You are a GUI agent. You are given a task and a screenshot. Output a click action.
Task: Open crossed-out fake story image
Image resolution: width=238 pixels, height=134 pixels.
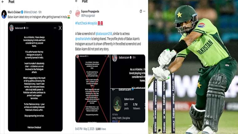coord(93,89)
